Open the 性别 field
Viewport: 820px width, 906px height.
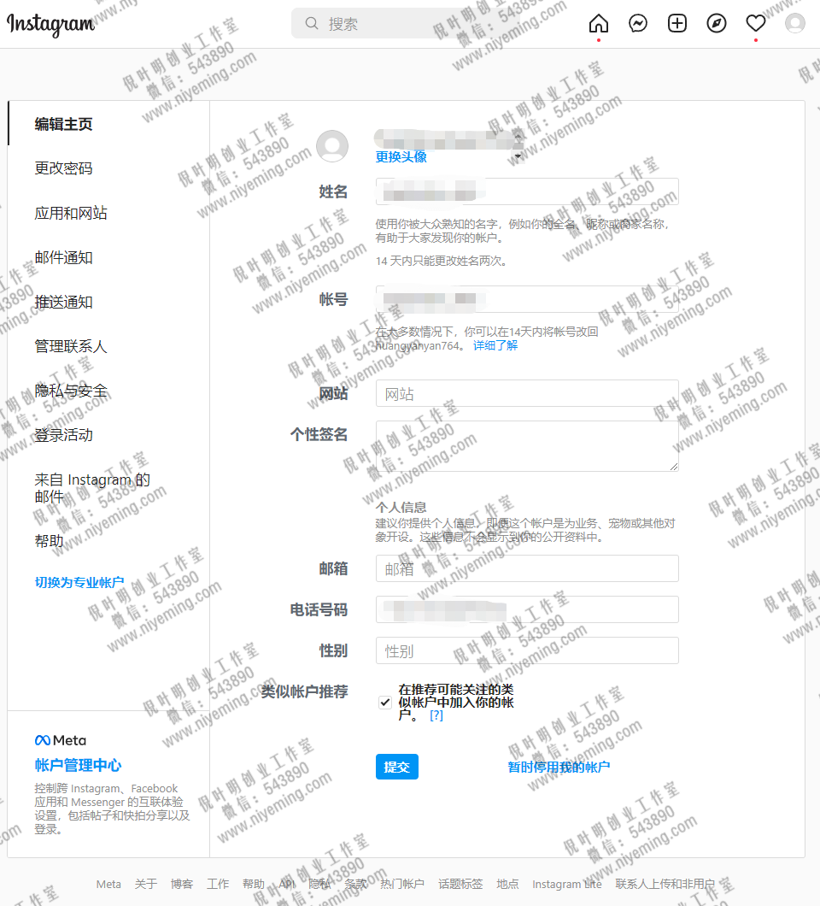527,650
